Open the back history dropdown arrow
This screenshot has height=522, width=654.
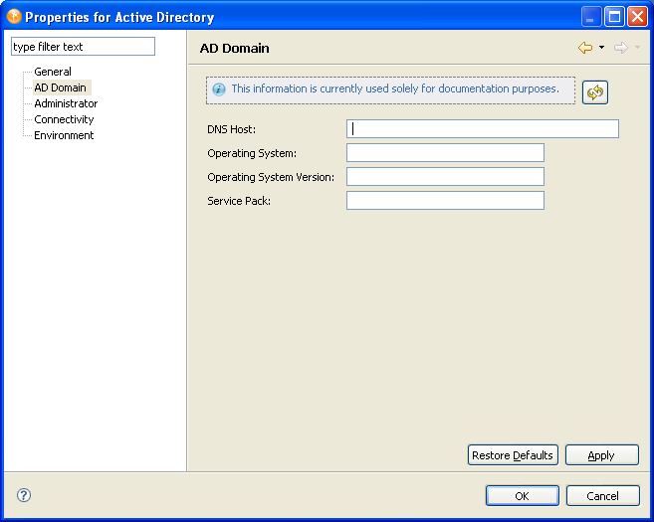point(601,48)
